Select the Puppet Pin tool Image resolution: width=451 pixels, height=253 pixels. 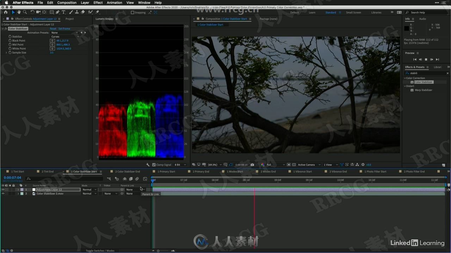click(x=98, y=12)
